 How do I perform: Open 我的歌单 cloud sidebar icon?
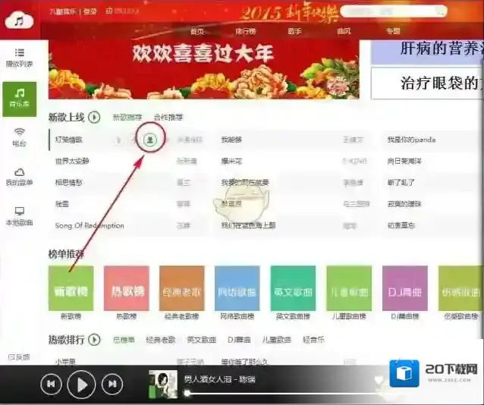[19, 177]
